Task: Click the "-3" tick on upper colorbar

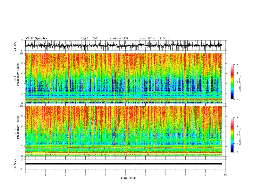Action: (236, 64)
